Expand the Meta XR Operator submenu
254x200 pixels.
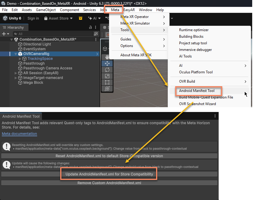click(139, 17)
